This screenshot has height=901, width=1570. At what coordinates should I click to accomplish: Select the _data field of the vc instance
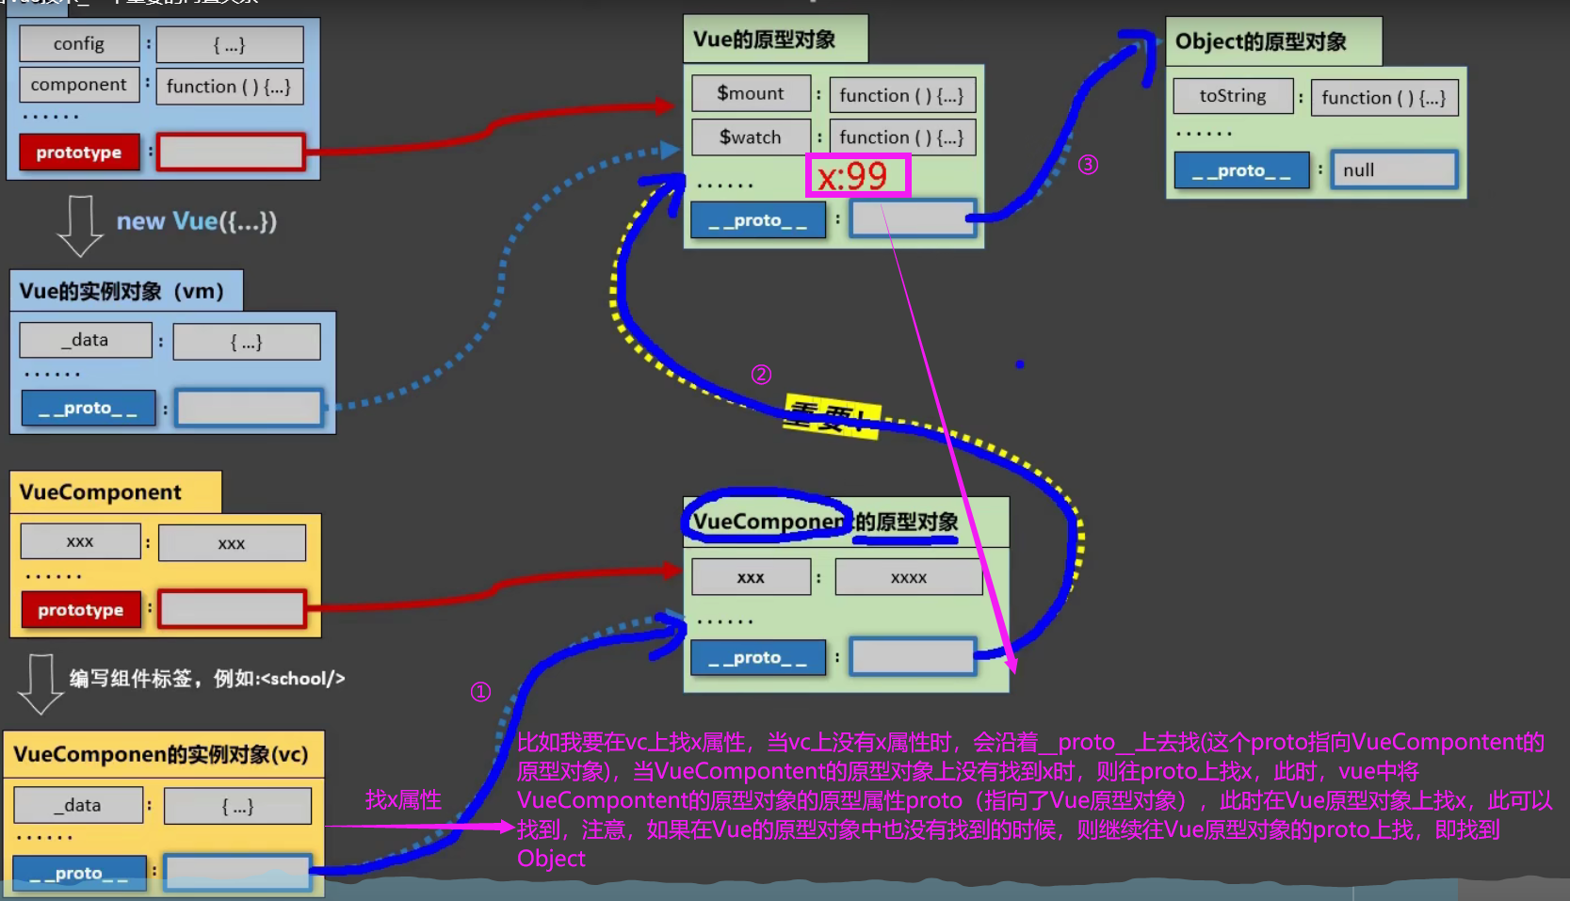[79, 804]
